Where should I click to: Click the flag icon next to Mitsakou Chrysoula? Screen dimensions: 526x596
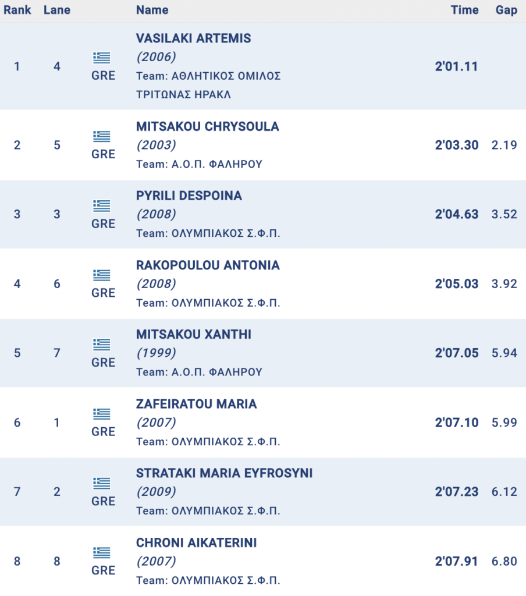(x=102, y=136)
